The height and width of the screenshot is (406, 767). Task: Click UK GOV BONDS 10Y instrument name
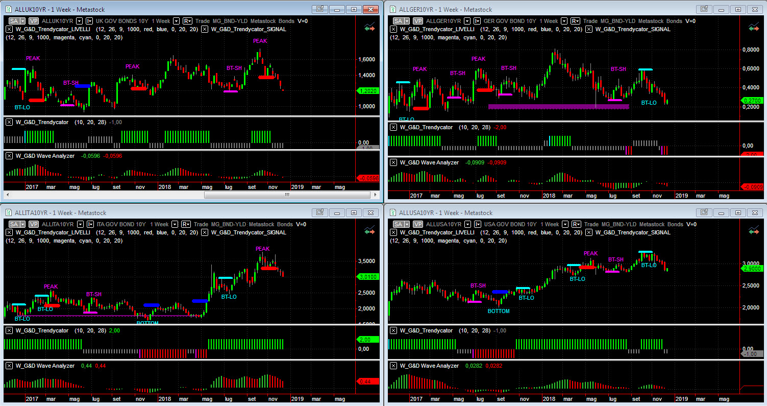(x=121, y=21)
